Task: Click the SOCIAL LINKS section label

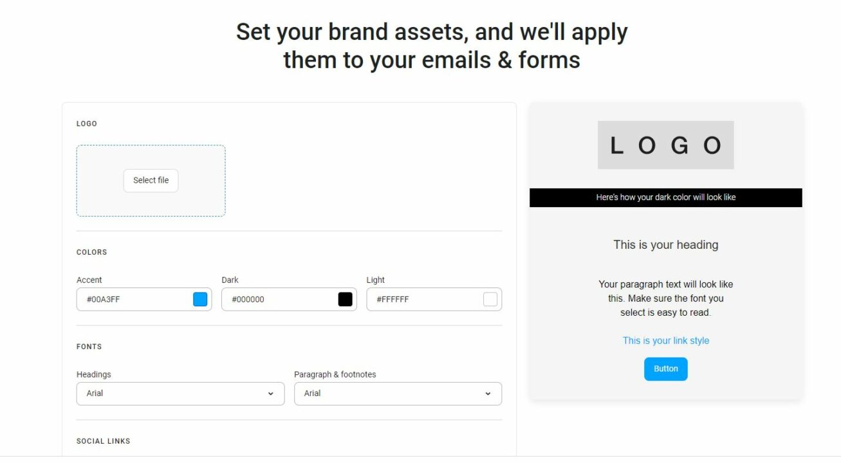Action: tap(103, 441)
